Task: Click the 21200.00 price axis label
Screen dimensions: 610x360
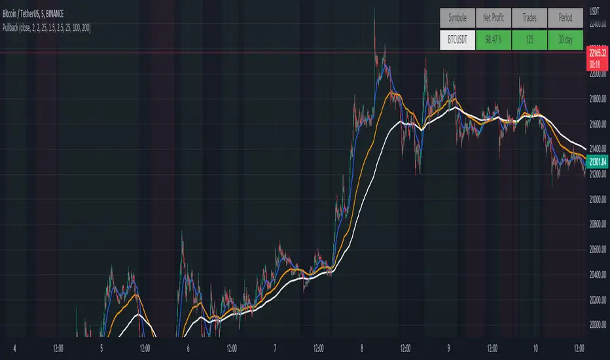Action: tap(598, 174)
